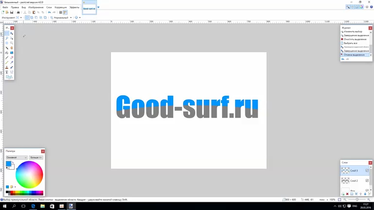The height and width of the screenshot is (210, 374).
Task: Select the Rectangle Select tool
Action: 7,34
